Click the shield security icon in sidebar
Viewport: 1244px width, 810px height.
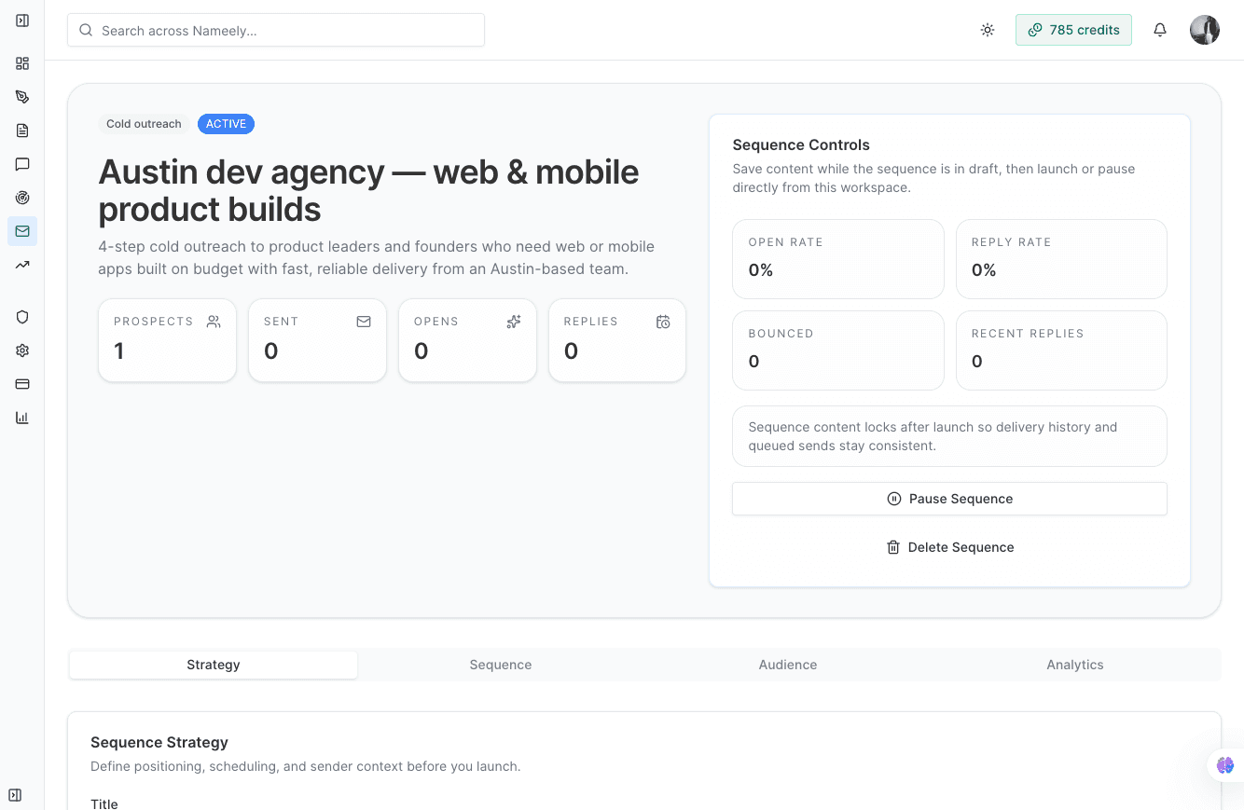click(22, 316)
